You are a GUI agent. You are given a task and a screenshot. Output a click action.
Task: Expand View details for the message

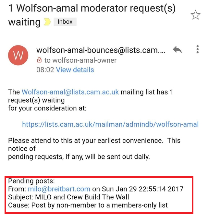(75, 70)
